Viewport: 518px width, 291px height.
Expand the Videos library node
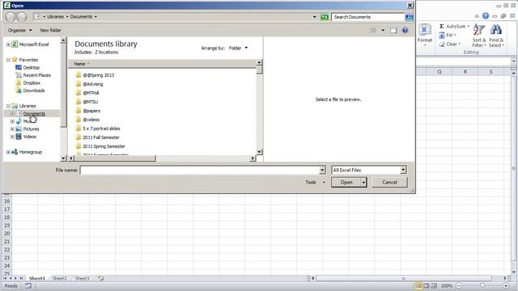click(12, 137)
